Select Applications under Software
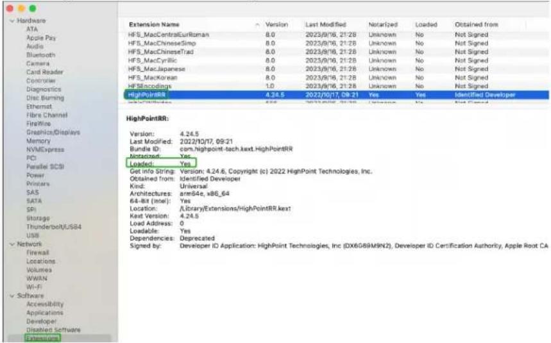This screenshot has height=343, width=551. coord(45,313)
